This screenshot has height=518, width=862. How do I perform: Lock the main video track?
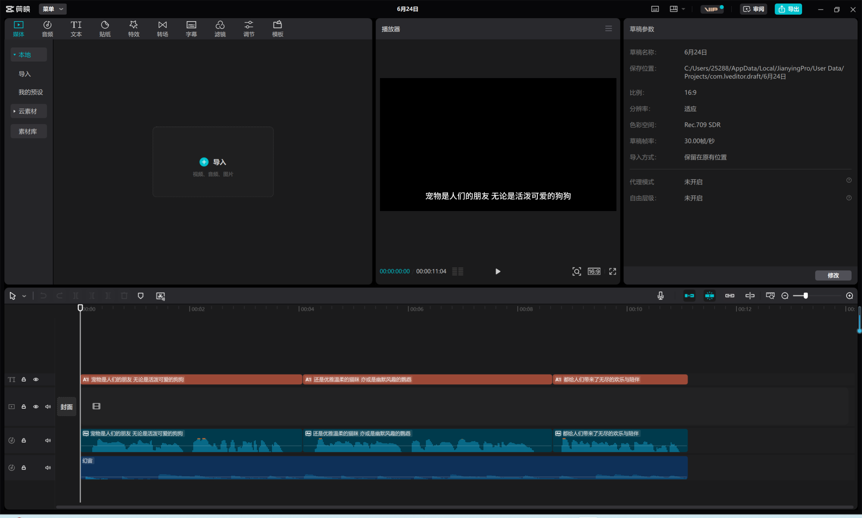(24, 407)
